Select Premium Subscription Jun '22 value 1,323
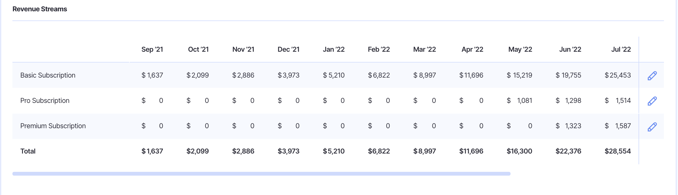This screenshot has height=195, width=678. click(573, 126)
